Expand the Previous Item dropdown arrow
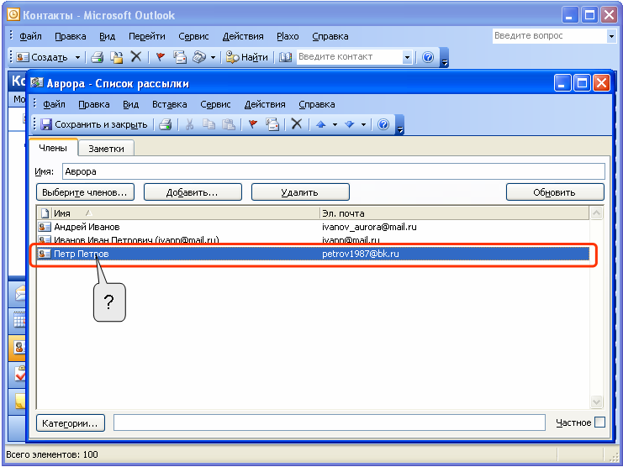623x467 pixels. (335, 125)
